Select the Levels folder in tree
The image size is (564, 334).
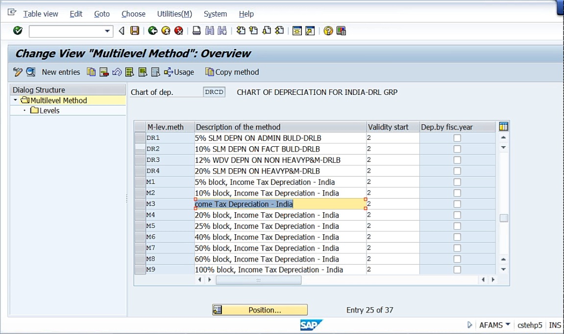click(45, 111)
